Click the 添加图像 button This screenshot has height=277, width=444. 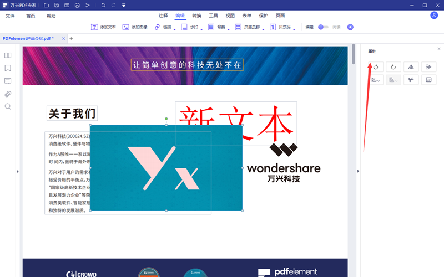(135, 27)
